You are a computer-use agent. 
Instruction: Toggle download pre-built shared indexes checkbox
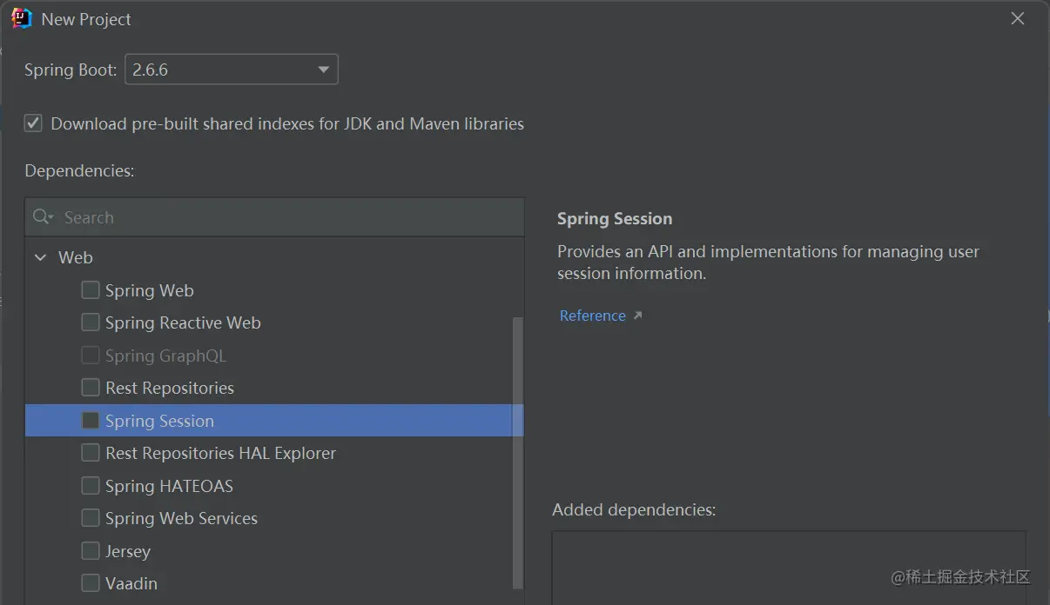[x=33, y=123]
